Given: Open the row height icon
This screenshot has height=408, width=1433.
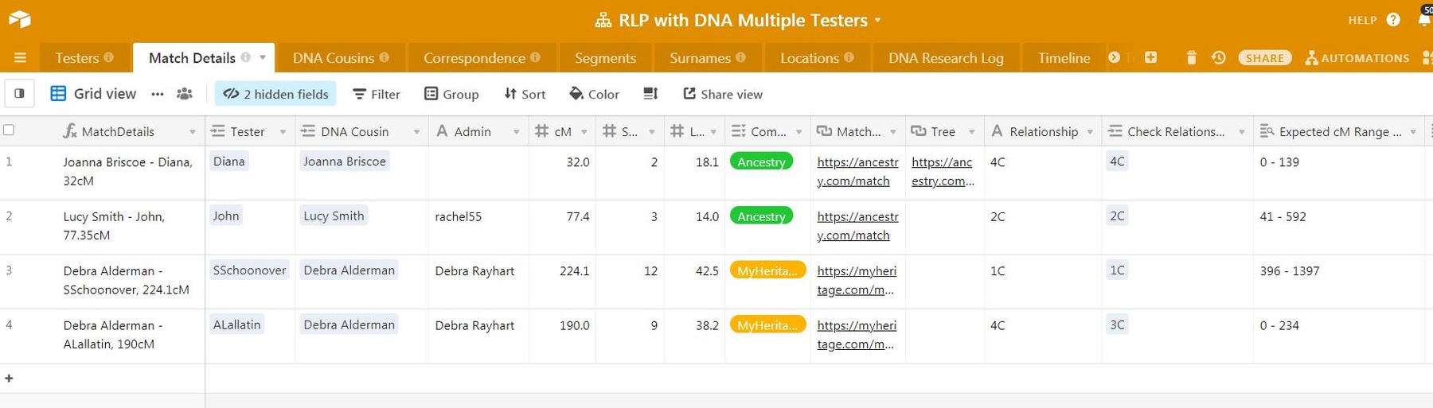Looking at the screenshot, I should tap(650, 94).
